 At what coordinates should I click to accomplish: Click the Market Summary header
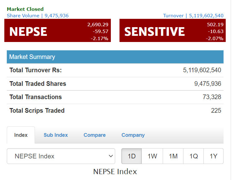coord(115,57)
